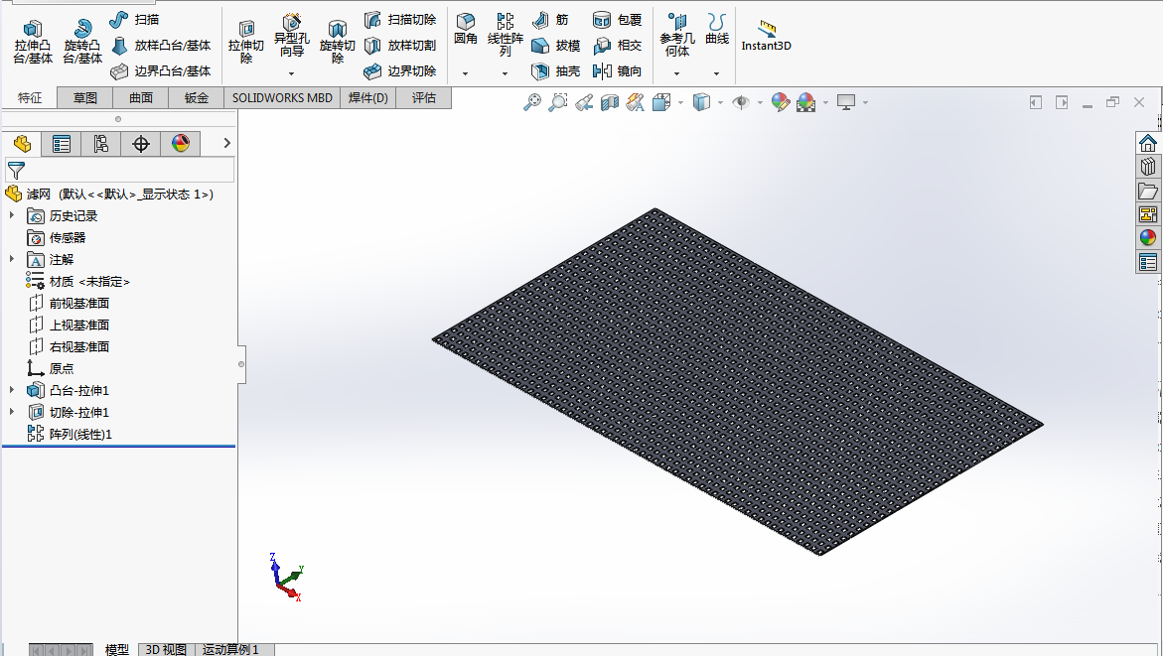The height and width of the screenshot is (656, 1163).
Task: Switch to the 焊件(D) tab
Action: point(368,98)
